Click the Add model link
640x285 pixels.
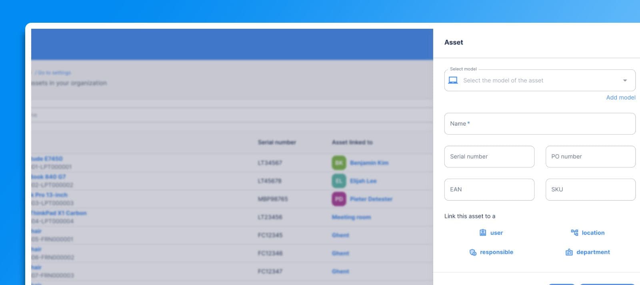pos(620,97)
